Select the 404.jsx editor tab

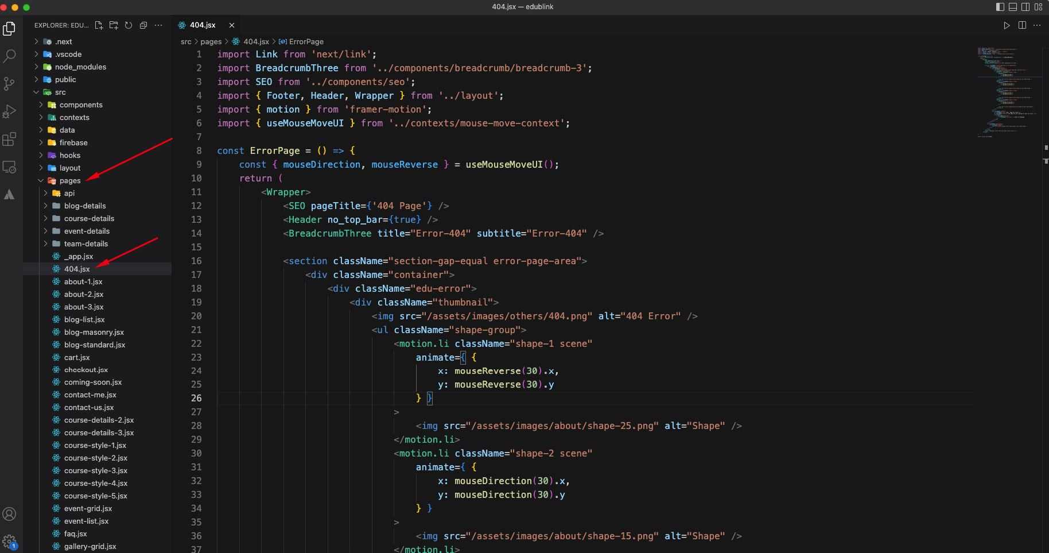pyautogui.click(x=203, y=25)
